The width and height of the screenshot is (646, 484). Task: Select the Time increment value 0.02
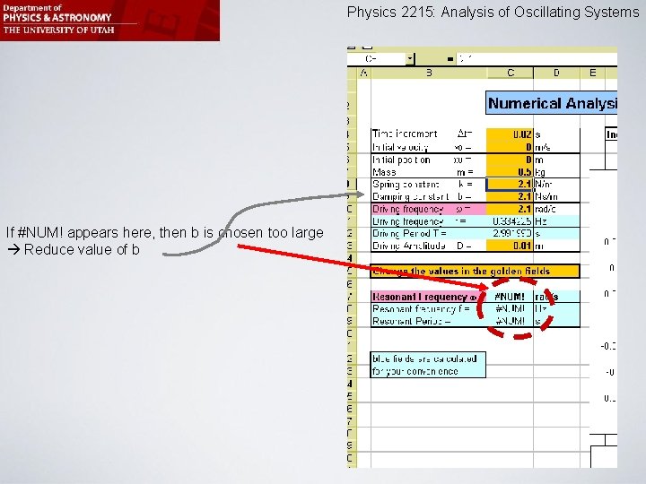click(510, 134)
